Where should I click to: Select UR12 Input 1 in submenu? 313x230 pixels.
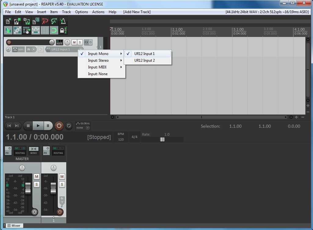[148, 54]
